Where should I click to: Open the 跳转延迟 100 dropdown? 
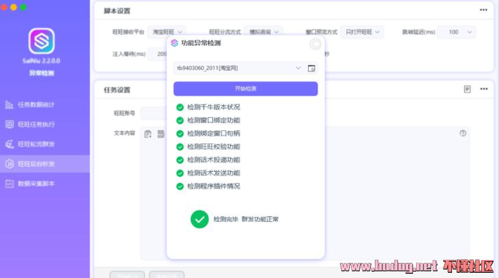tap(457, 32)
